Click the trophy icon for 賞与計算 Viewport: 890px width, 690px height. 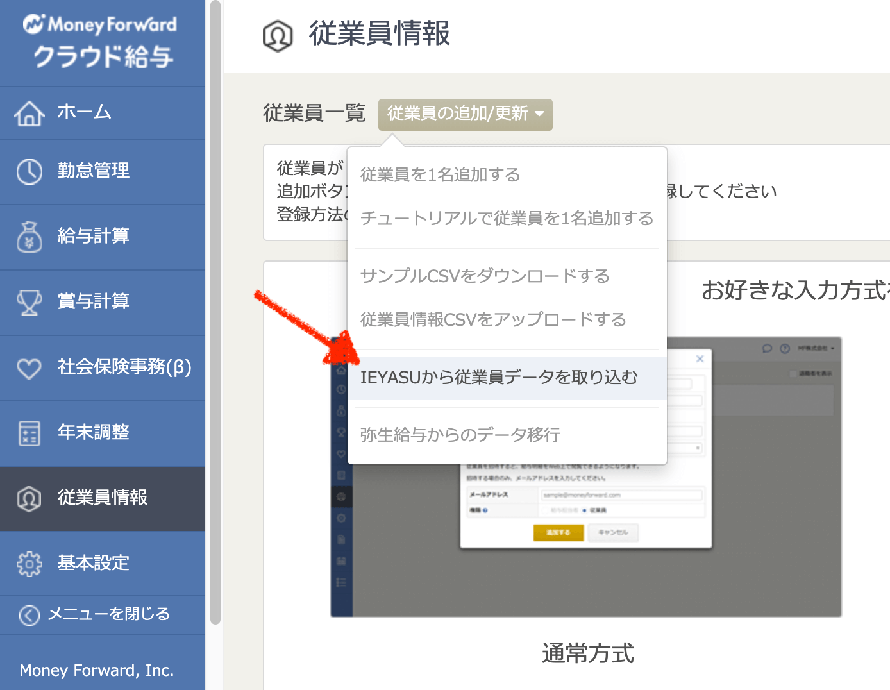click(29, 302)
